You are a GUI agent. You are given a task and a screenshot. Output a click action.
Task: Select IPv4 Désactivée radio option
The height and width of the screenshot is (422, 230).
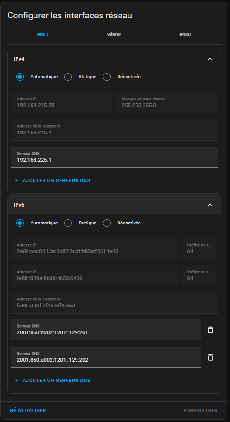(x=107, y=77)
